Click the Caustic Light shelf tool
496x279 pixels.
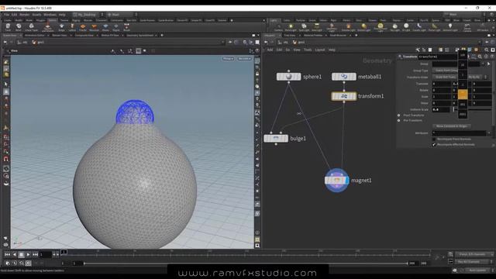click(x=419, y=28)
